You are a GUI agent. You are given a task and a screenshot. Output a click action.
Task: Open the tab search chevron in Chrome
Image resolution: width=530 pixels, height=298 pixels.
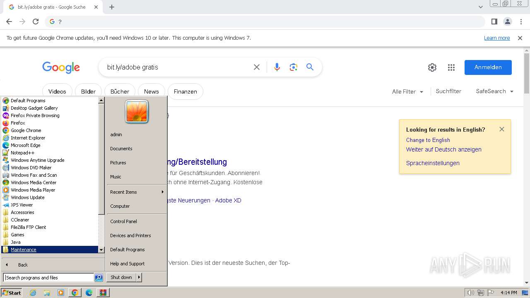point(481,7)
